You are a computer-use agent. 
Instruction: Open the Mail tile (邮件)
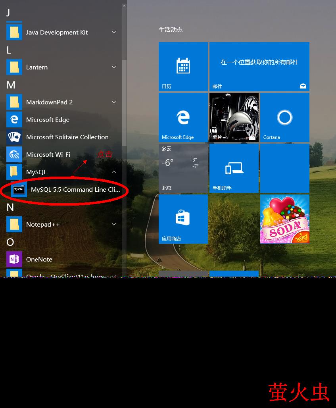click(259, 67)
